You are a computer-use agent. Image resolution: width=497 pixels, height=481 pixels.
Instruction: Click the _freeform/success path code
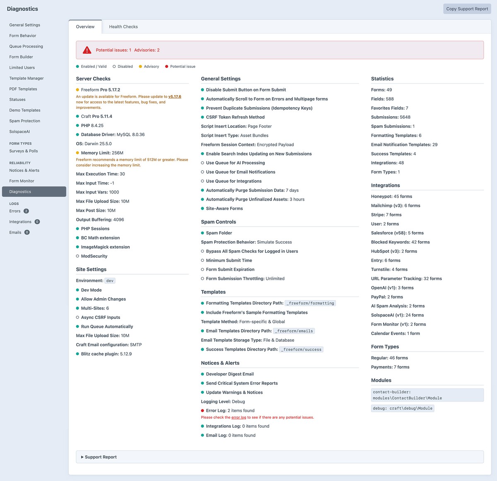(x=301, y=349)
